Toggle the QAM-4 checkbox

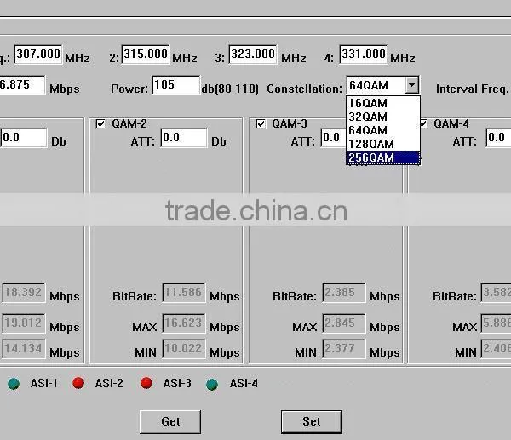[423, 123]
